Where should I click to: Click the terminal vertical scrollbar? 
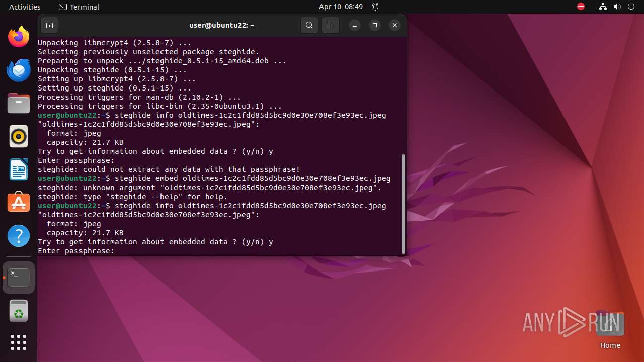(x=404, y=204)
